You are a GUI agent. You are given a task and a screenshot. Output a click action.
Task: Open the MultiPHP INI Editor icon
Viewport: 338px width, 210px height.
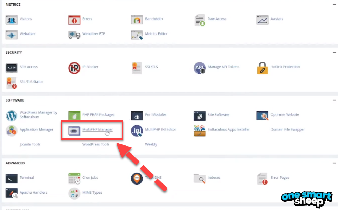click(x=137, y=130)
